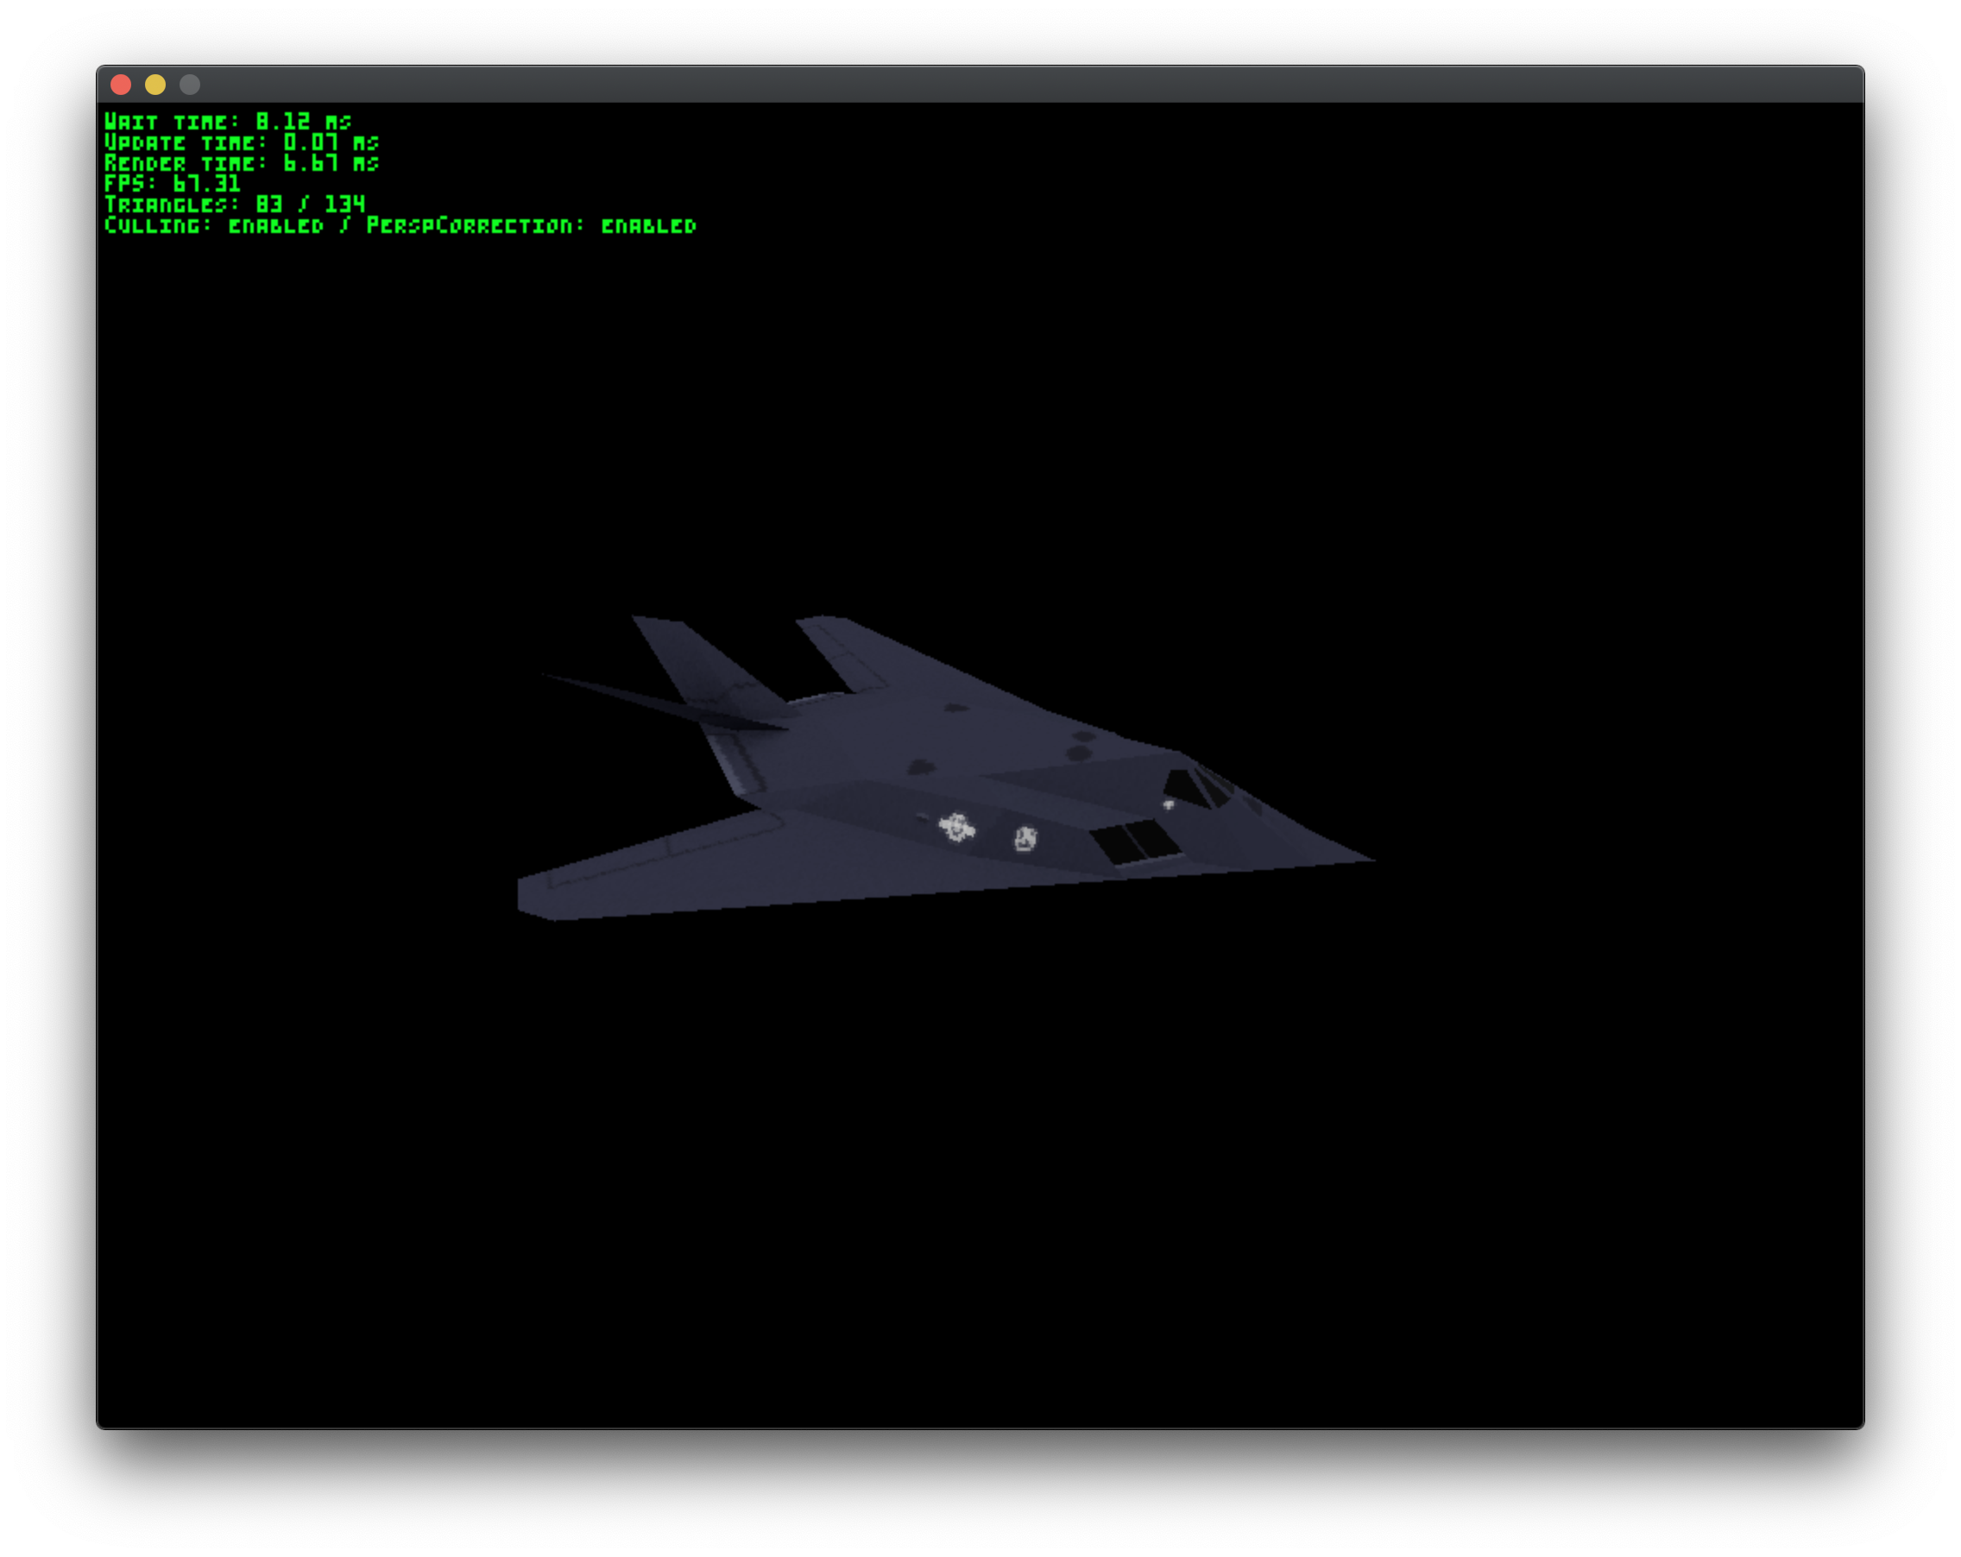Click the yellow minimize window button
This screenshot has height=1557, width=1961.
coord(155,85)
